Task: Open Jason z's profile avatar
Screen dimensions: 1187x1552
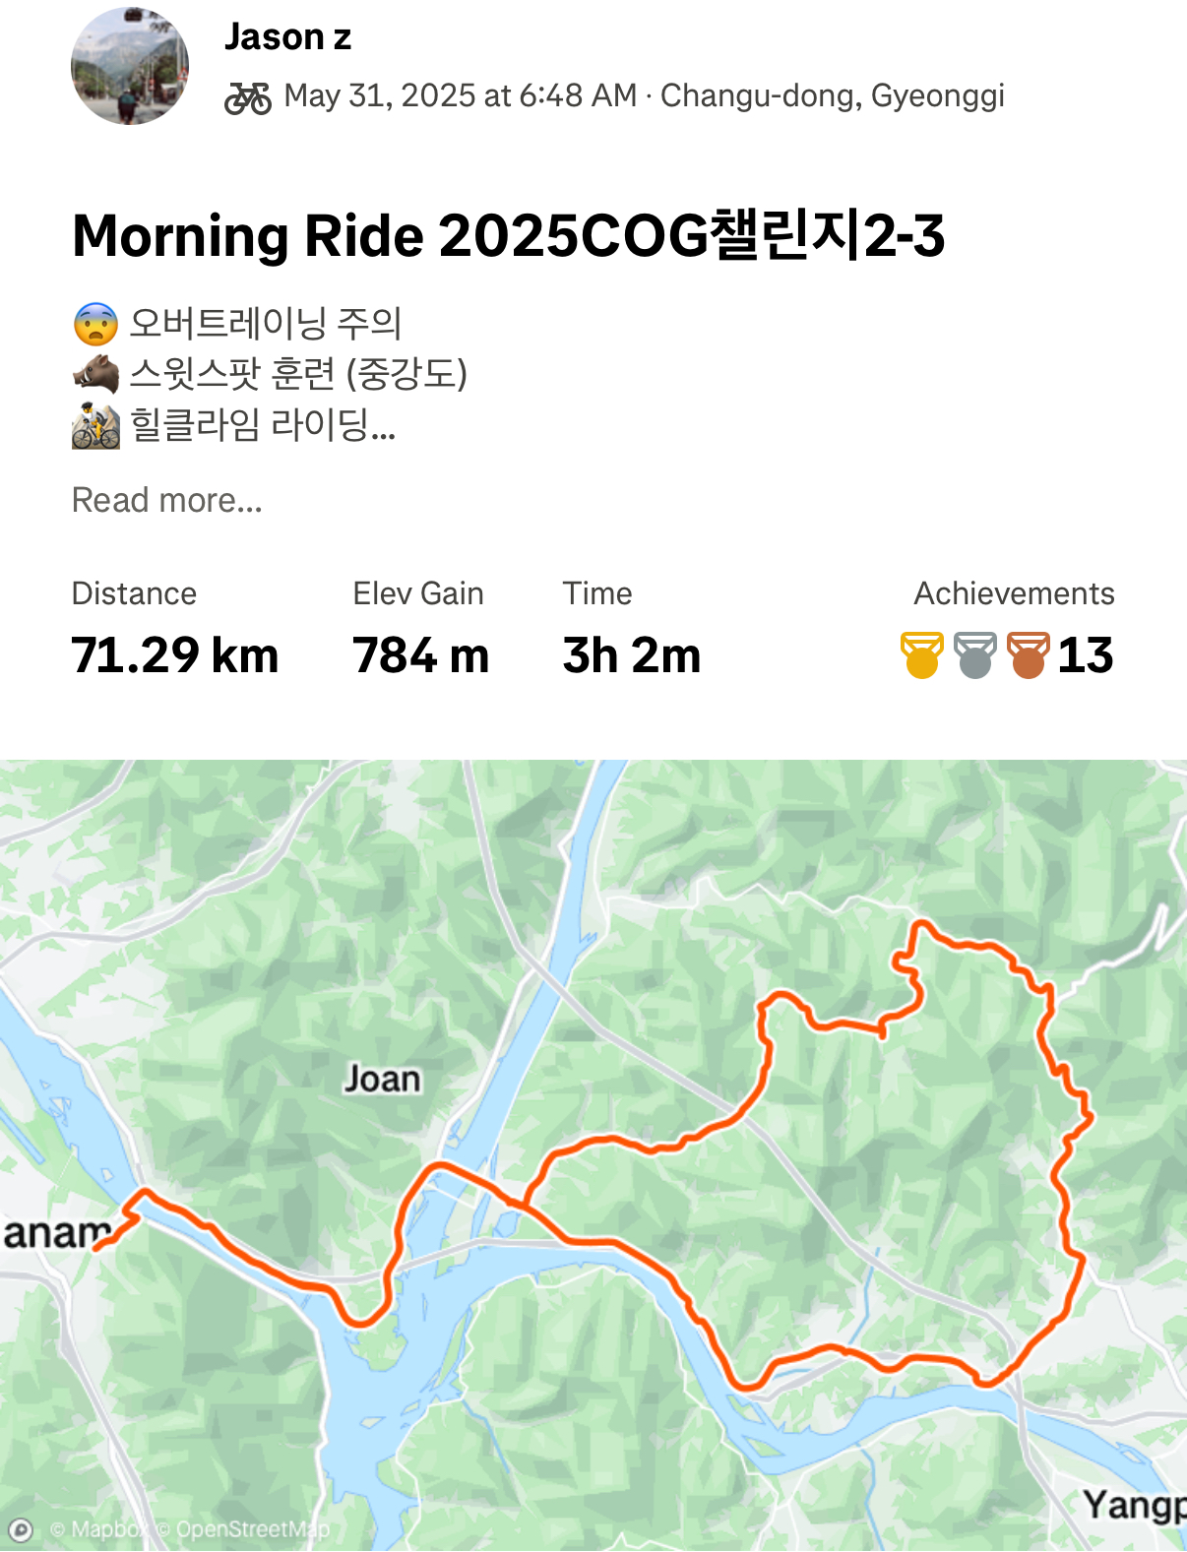Action: pyautogui.click(x=130, y=66)
